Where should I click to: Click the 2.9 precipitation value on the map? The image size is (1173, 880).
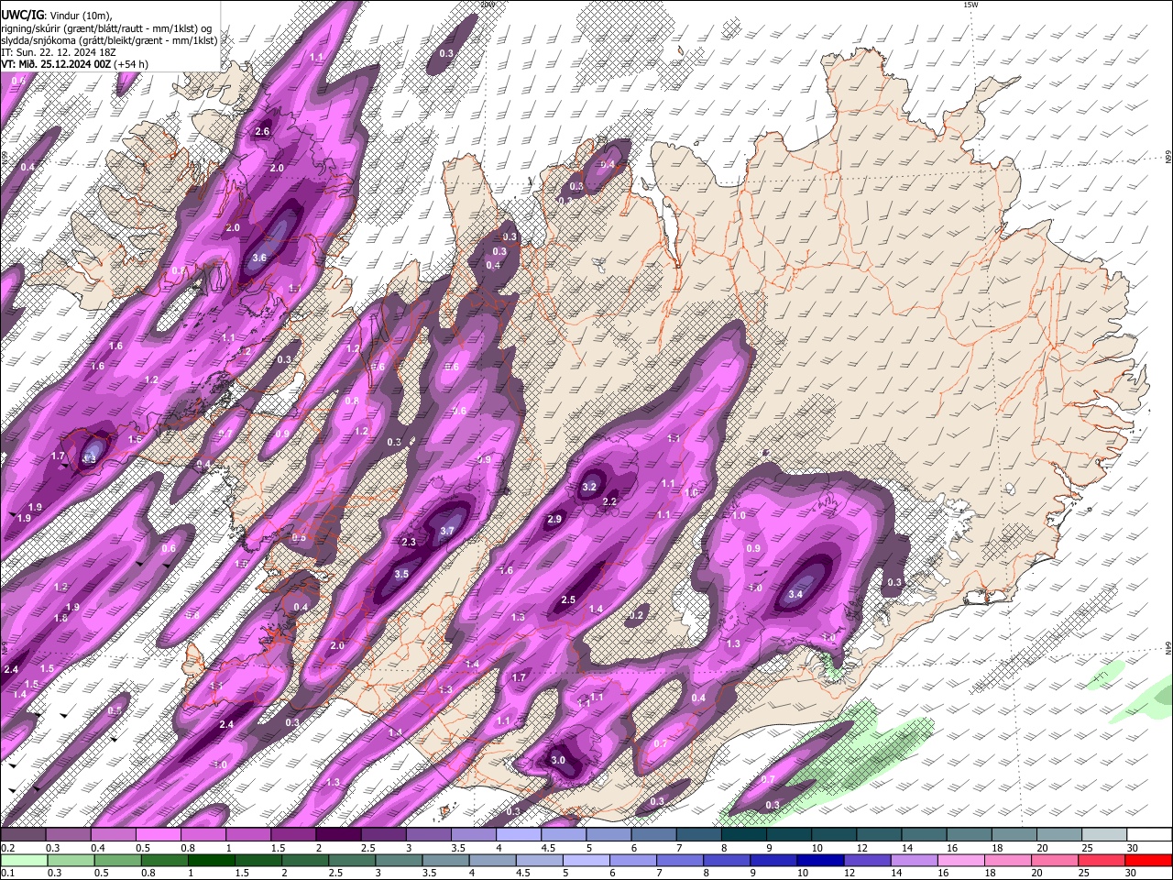pos(554,519)
